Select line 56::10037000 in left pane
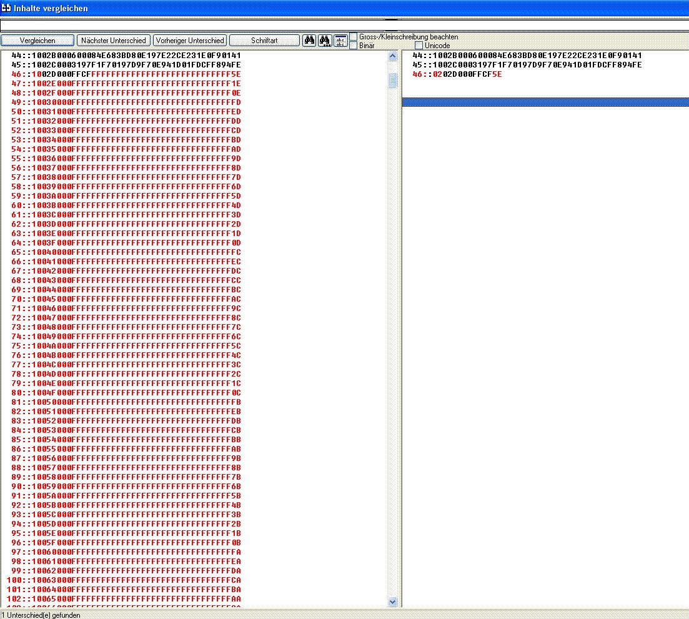This screenshot has width=689, height=619. [126, 168]
